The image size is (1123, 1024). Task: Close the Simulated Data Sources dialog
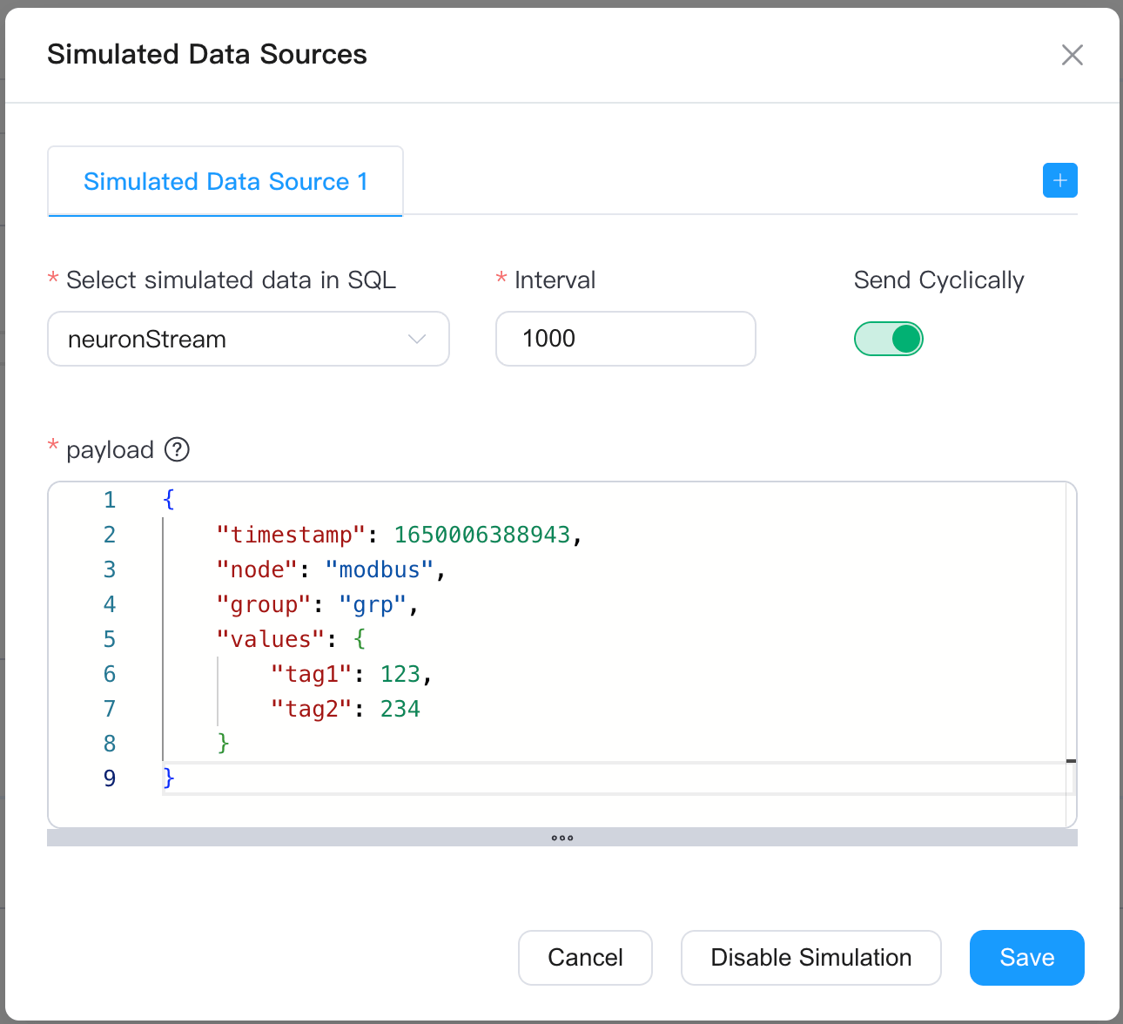[1072, 55]
